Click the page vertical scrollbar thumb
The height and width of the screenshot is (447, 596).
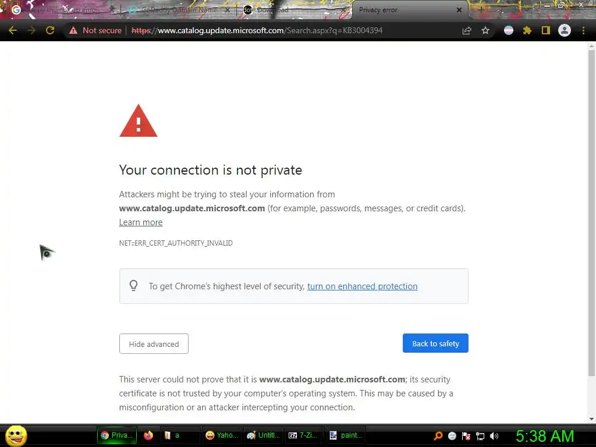[x=591, y=213]
